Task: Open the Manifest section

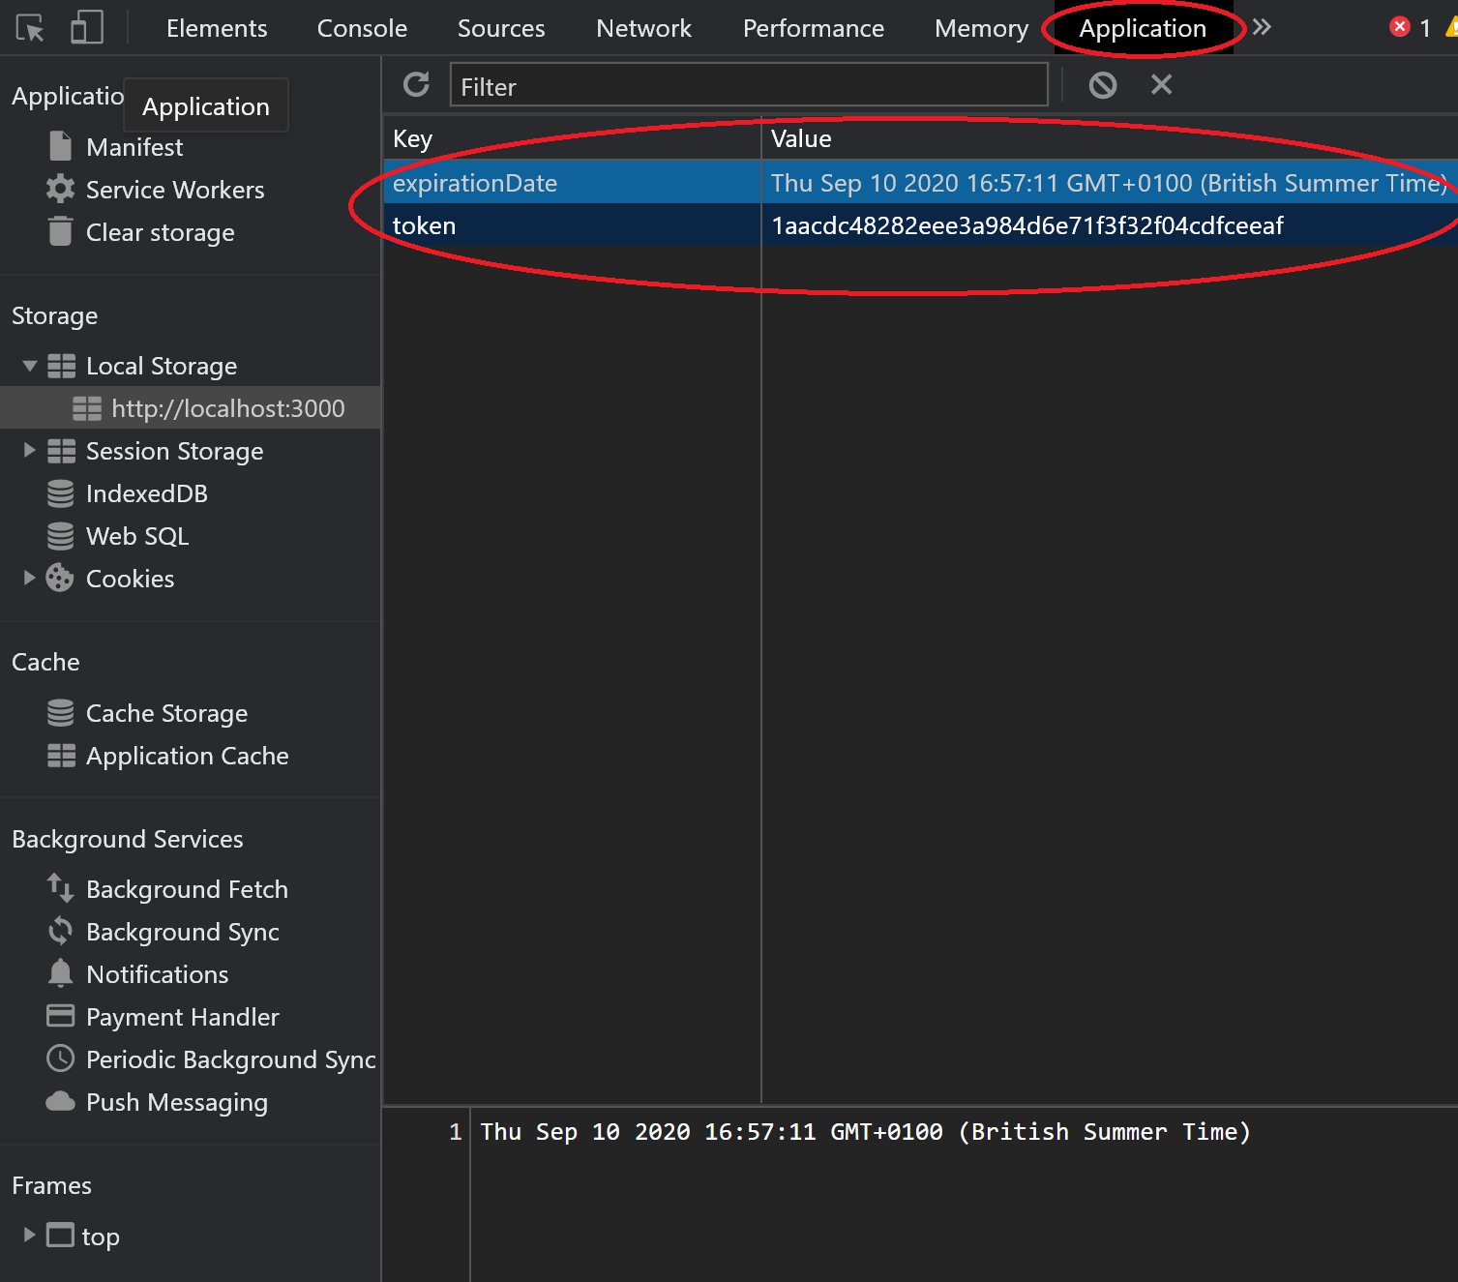Action: coord(134,147)
